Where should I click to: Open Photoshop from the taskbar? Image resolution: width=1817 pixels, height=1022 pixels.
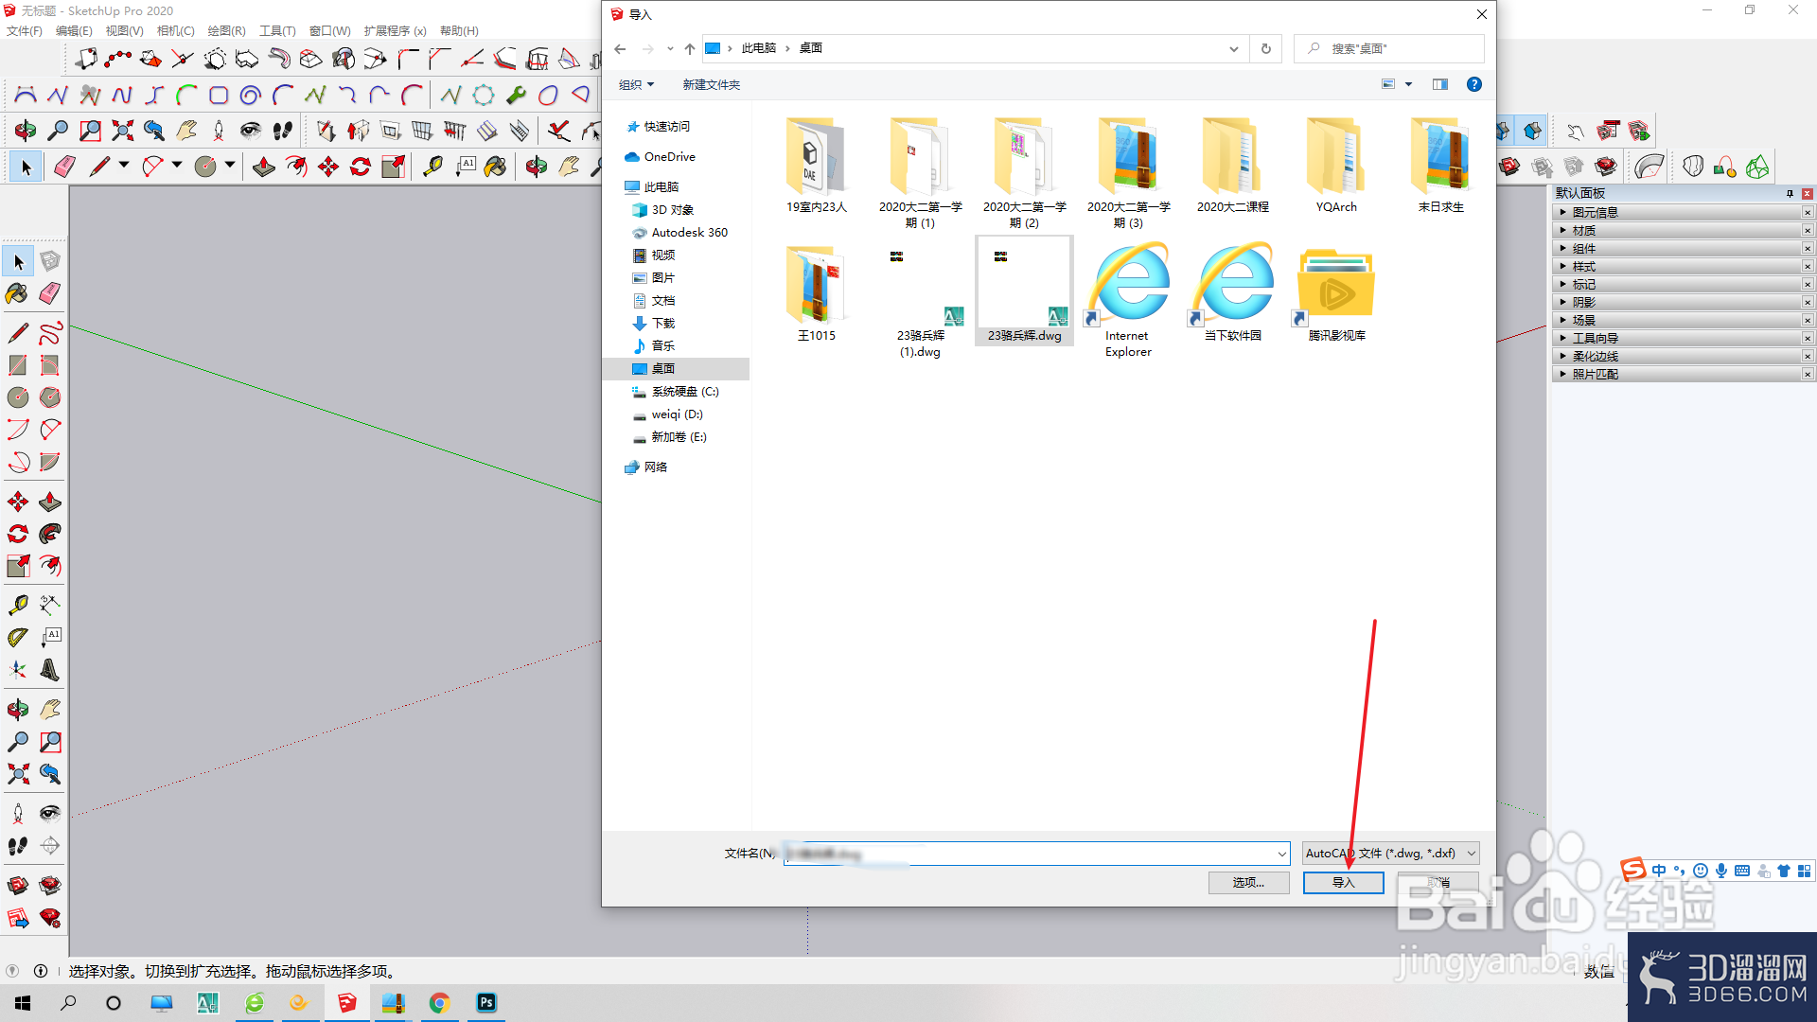[486, 1003]
